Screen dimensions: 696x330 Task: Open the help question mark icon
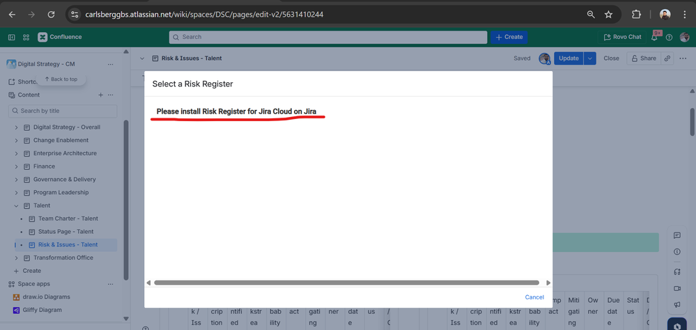coord(670,38)
